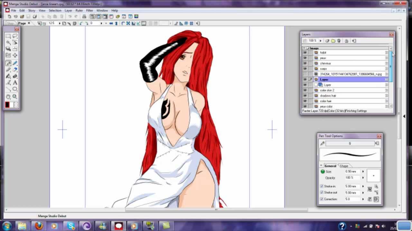Select the Magic Wand tool
The image size is (412, 231).
click(x=8, y=42)
